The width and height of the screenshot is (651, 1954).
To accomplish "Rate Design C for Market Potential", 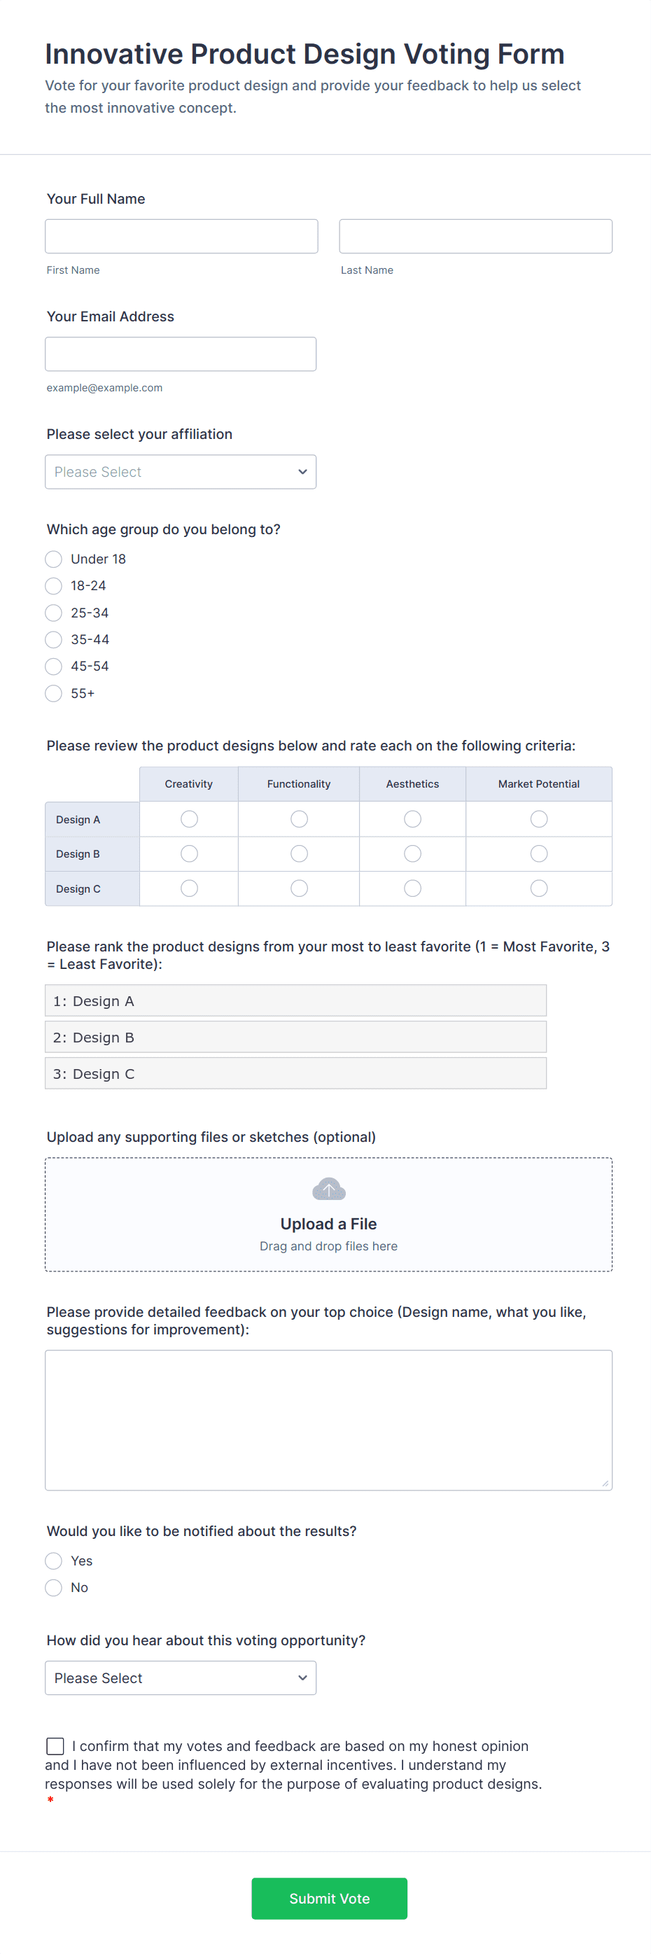I will point(539,888).
